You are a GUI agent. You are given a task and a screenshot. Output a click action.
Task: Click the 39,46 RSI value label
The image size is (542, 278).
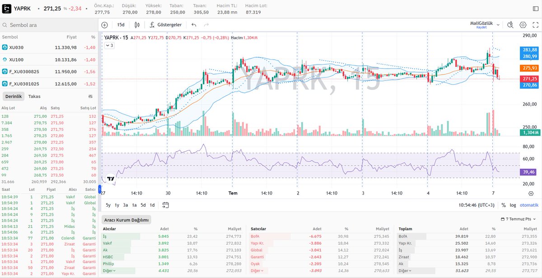point(529,172)
